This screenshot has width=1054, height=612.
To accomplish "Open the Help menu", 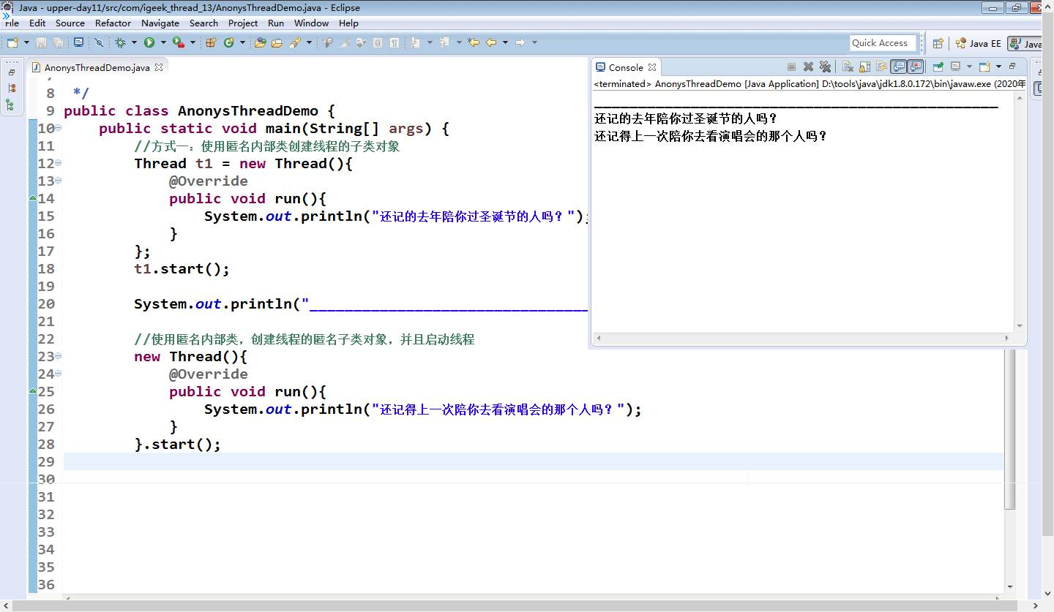I will point(348,23).
